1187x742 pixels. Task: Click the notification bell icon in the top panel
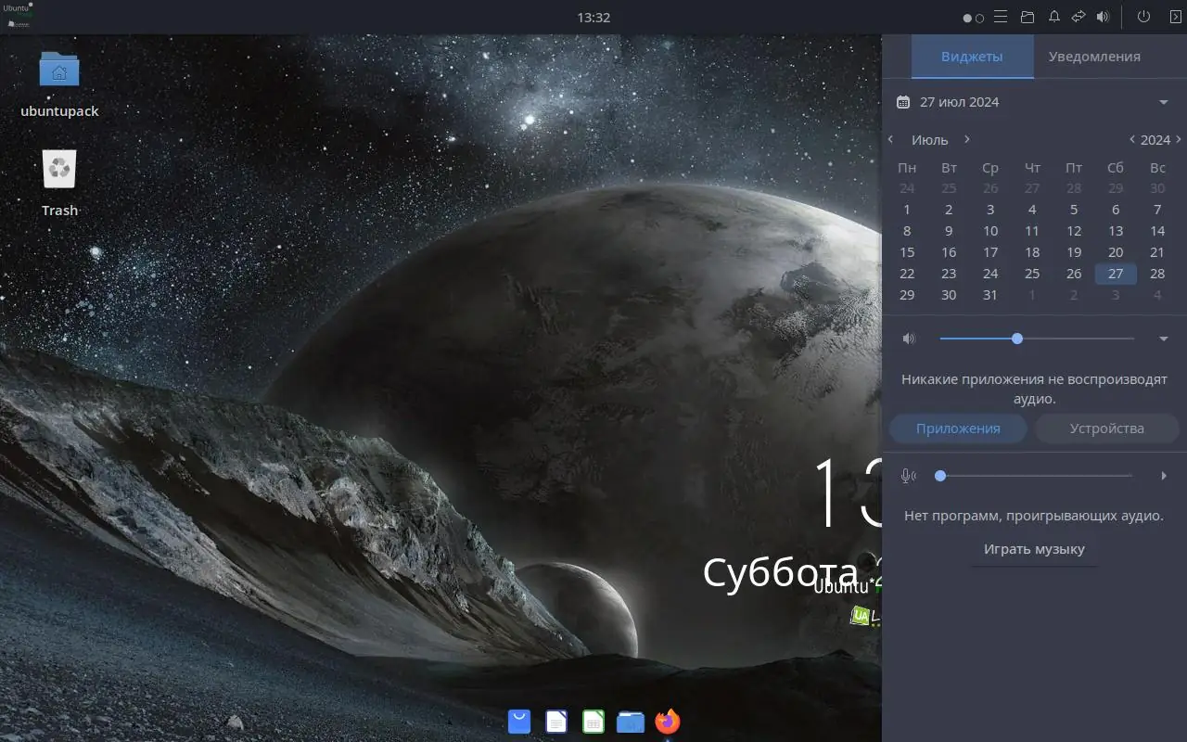click(x=1054, y=17)
